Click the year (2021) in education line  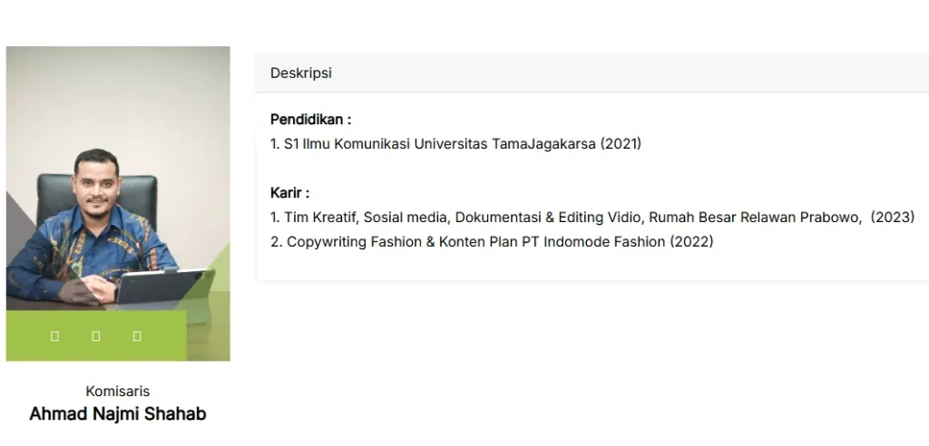click(621, 144)
